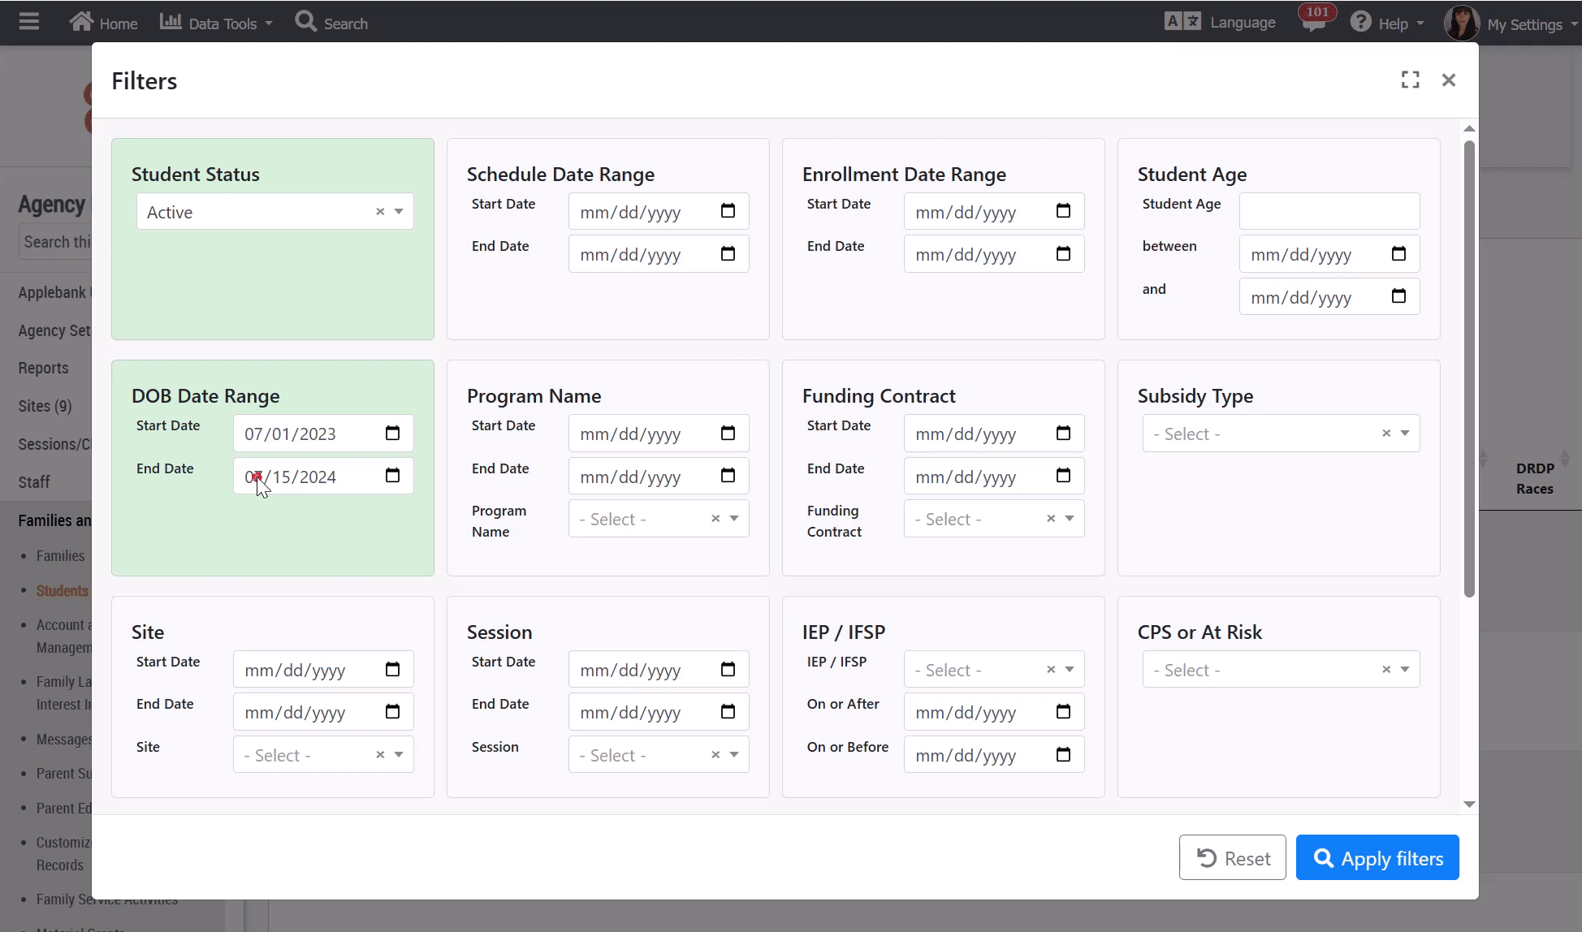Click the Student Age input field
Viewport: 1582px width, 932px height.
(1329, 211)
